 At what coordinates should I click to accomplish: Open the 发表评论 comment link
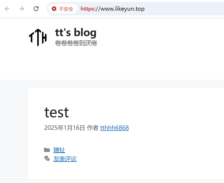click(65, 159)
